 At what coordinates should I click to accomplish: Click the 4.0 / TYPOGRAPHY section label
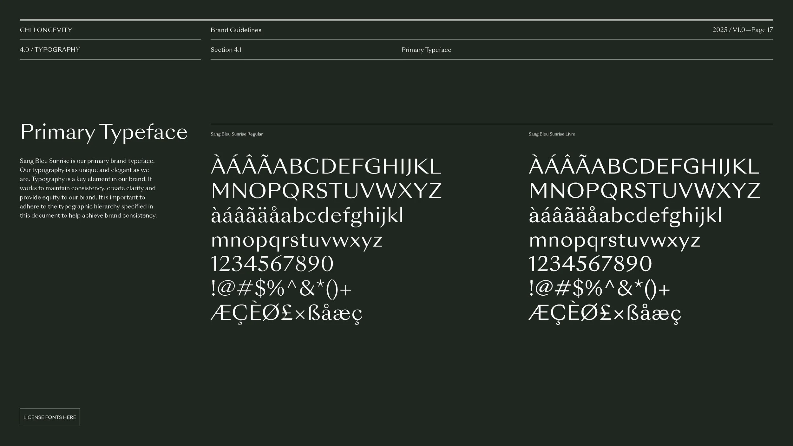point(50,49)
